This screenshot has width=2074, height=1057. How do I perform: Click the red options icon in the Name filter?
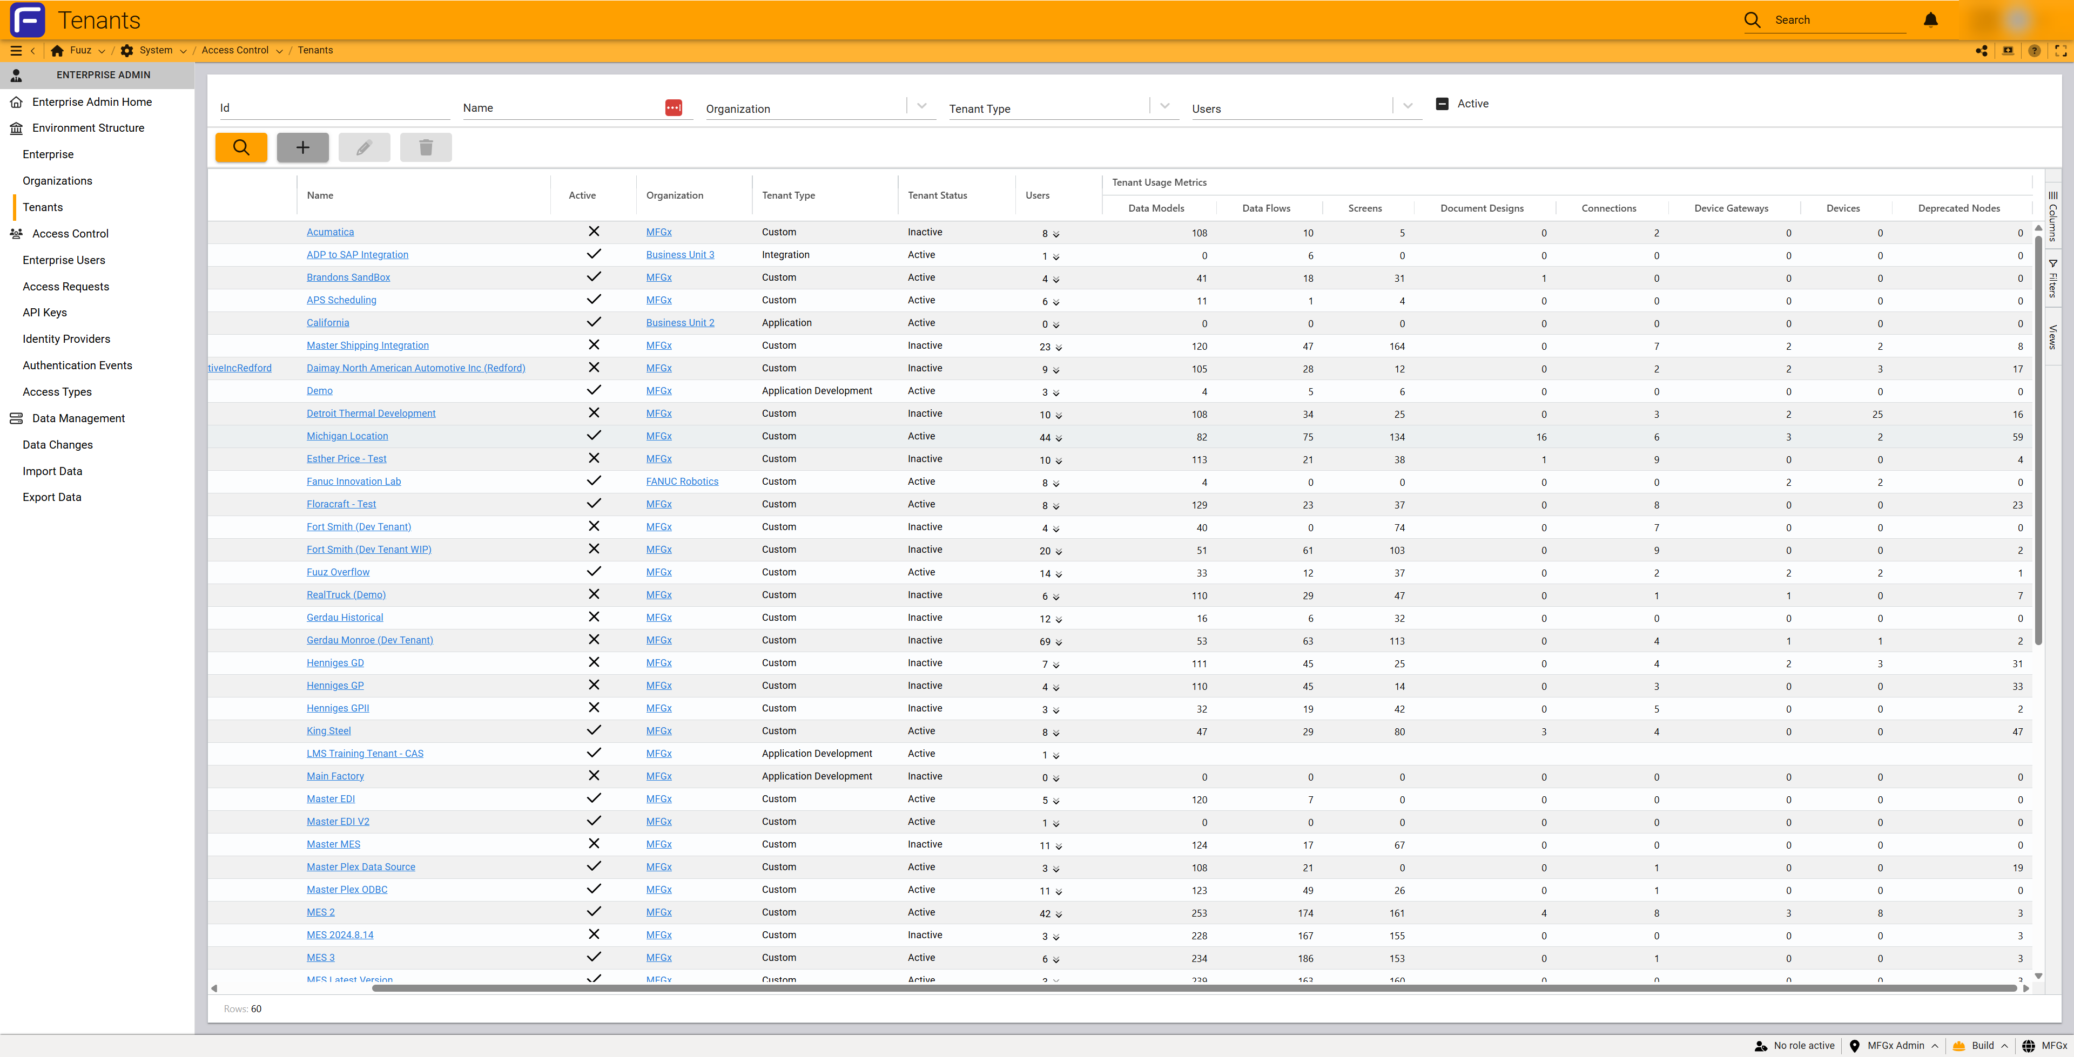[674, 107]
